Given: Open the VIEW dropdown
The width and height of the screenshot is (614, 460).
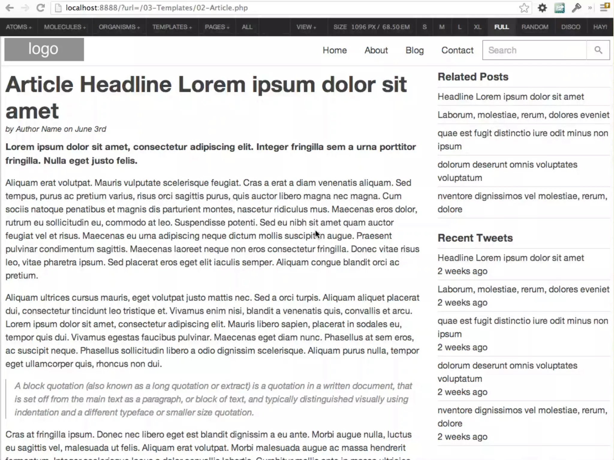Looking at the screenshot, I should 306,27.
